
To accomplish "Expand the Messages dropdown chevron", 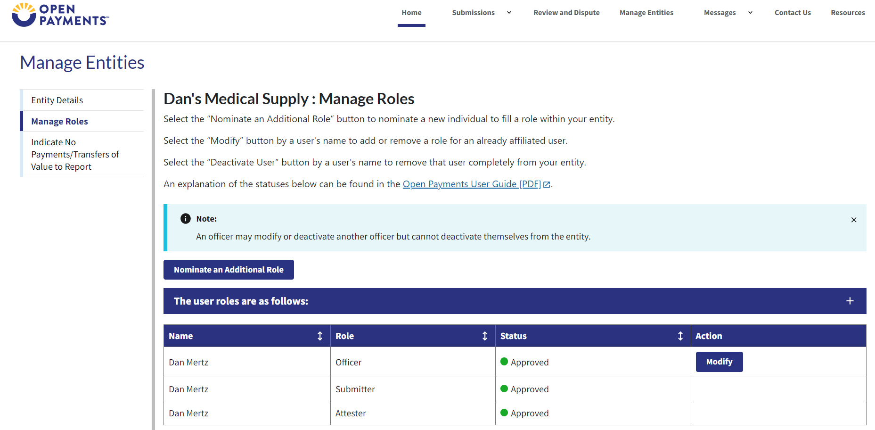I will (750, 13).
